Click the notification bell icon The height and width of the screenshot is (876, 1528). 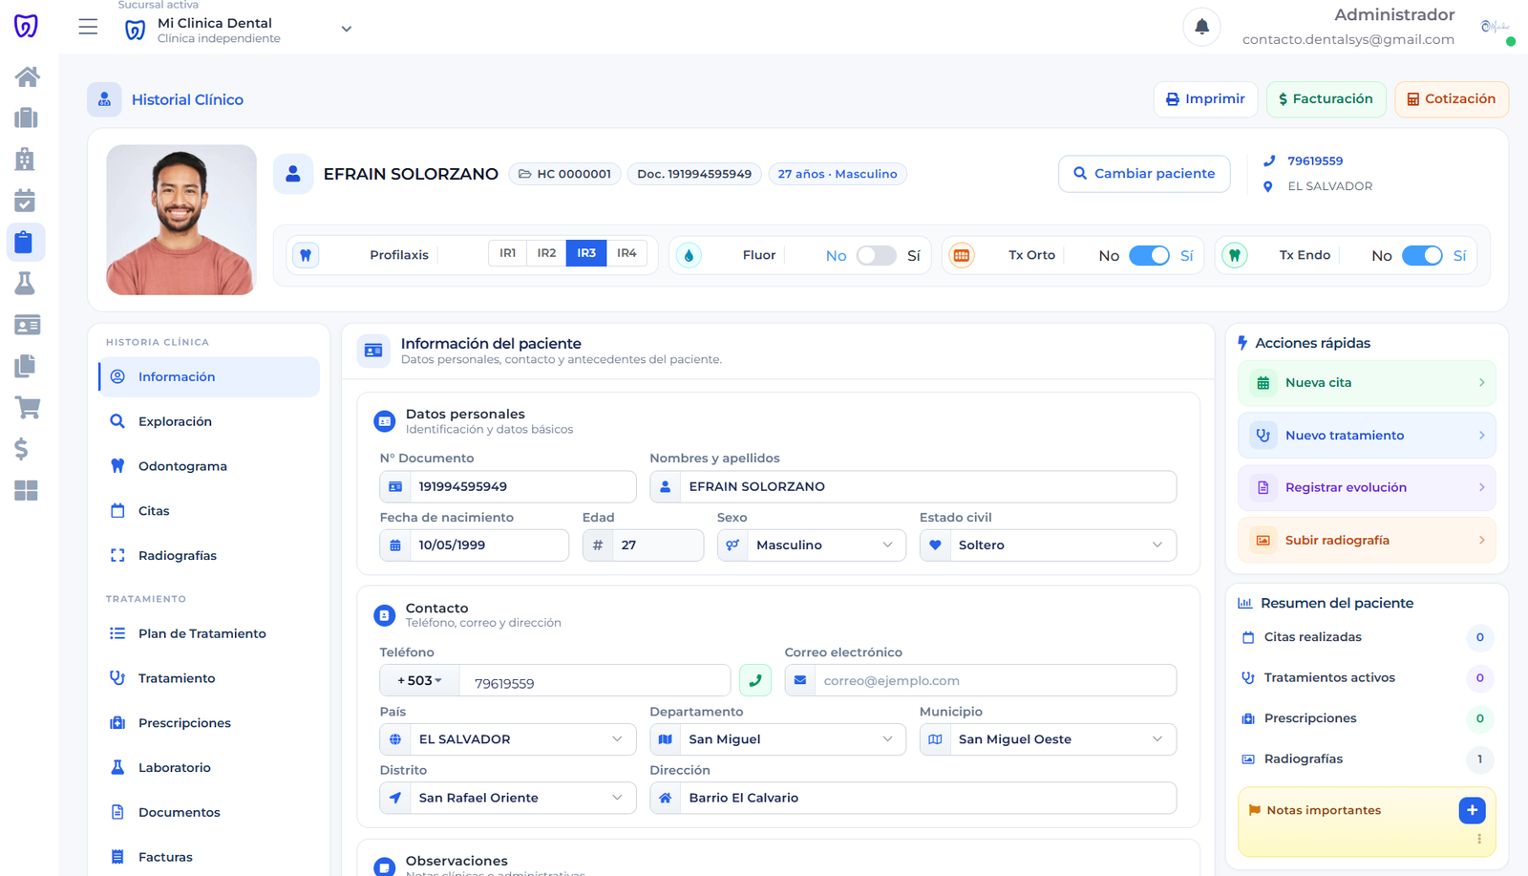point(1201,27)
